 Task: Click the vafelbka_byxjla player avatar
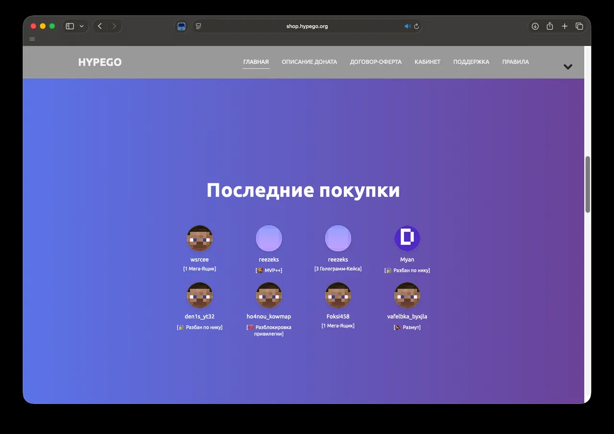(407, 295)
